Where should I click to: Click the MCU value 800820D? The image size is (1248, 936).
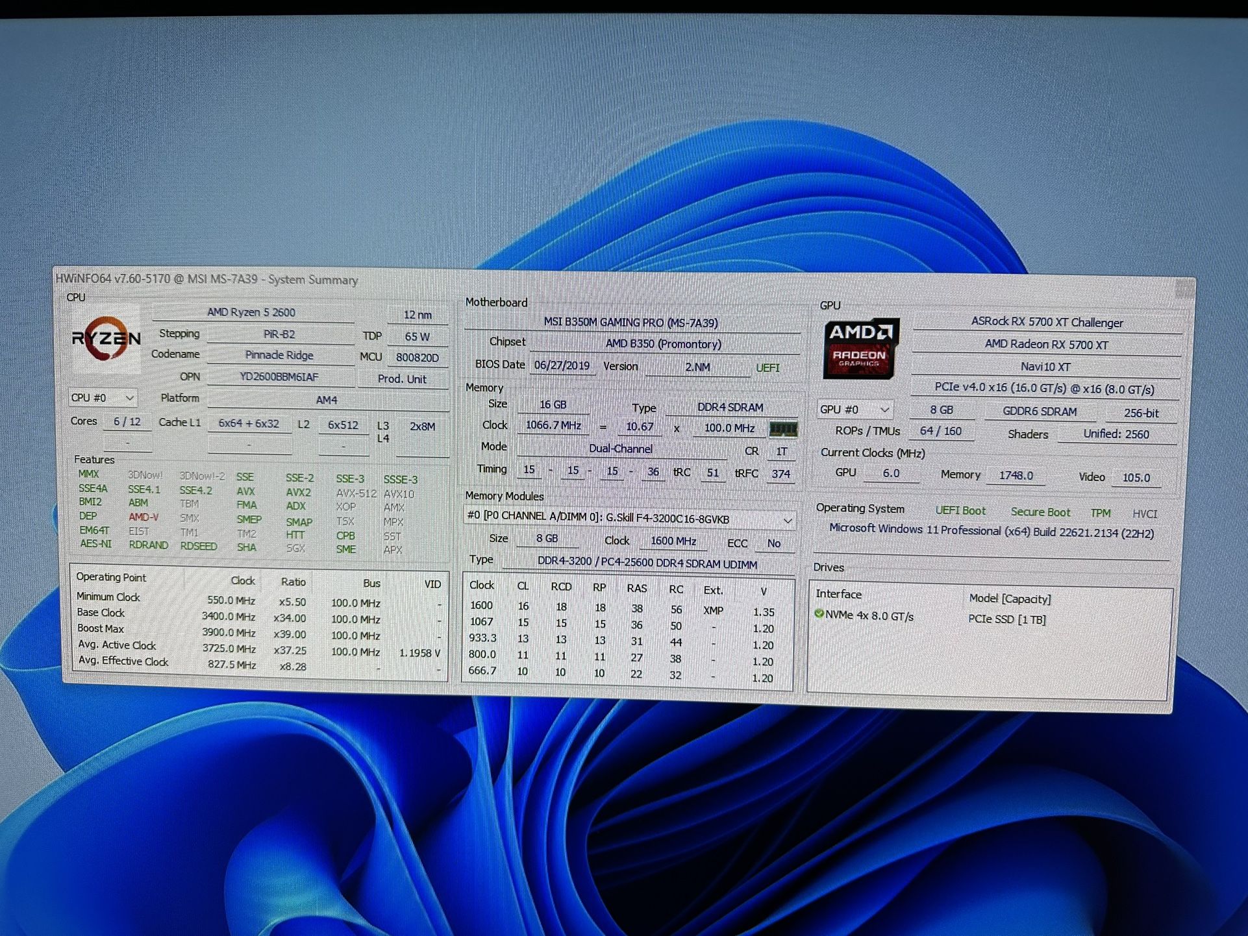tap(418, 358)
